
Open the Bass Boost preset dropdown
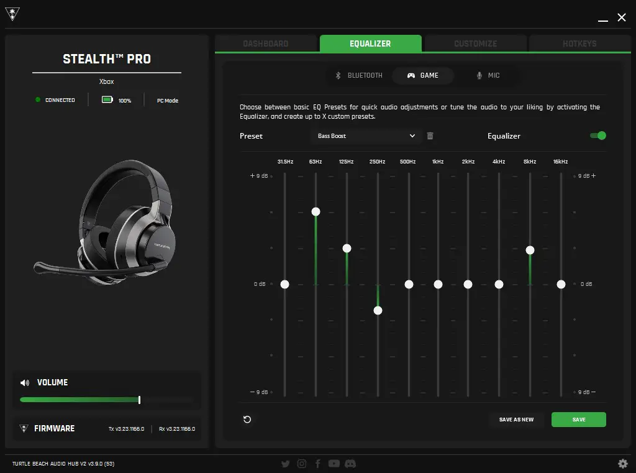pos(366,136)
